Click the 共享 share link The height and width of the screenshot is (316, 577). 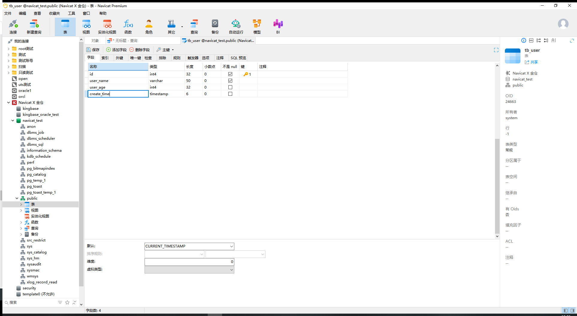tap(532, 62)
